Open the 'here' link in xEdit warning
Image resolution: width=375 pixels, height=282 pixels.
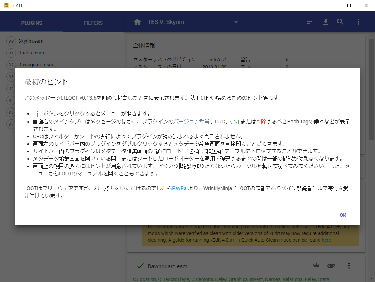(x=326, y=240)
